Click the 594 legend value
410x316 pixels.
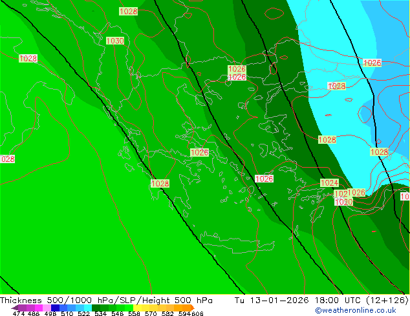(184, 313)
